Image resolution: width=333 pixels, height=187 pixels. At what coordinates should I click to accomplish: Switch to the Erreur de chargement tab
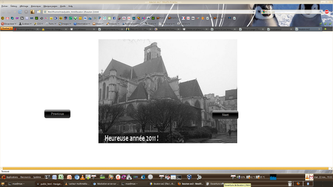tap(54, 29)
